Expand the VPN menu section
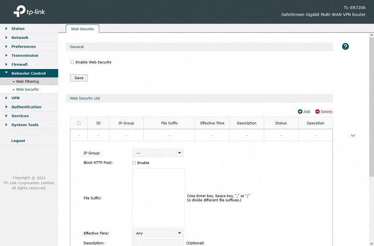Viewport: 374px width, 246px height. 15,98
